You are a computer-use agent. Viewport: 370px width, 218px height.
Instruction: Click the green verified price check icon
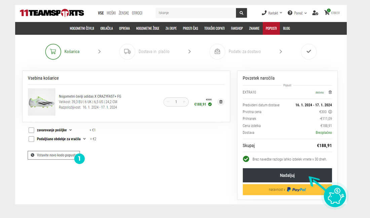point(210,104)
